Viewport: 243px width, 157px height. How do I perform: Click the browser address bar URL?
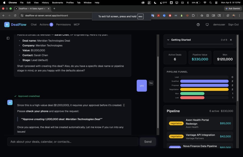(x=46, y=15)
